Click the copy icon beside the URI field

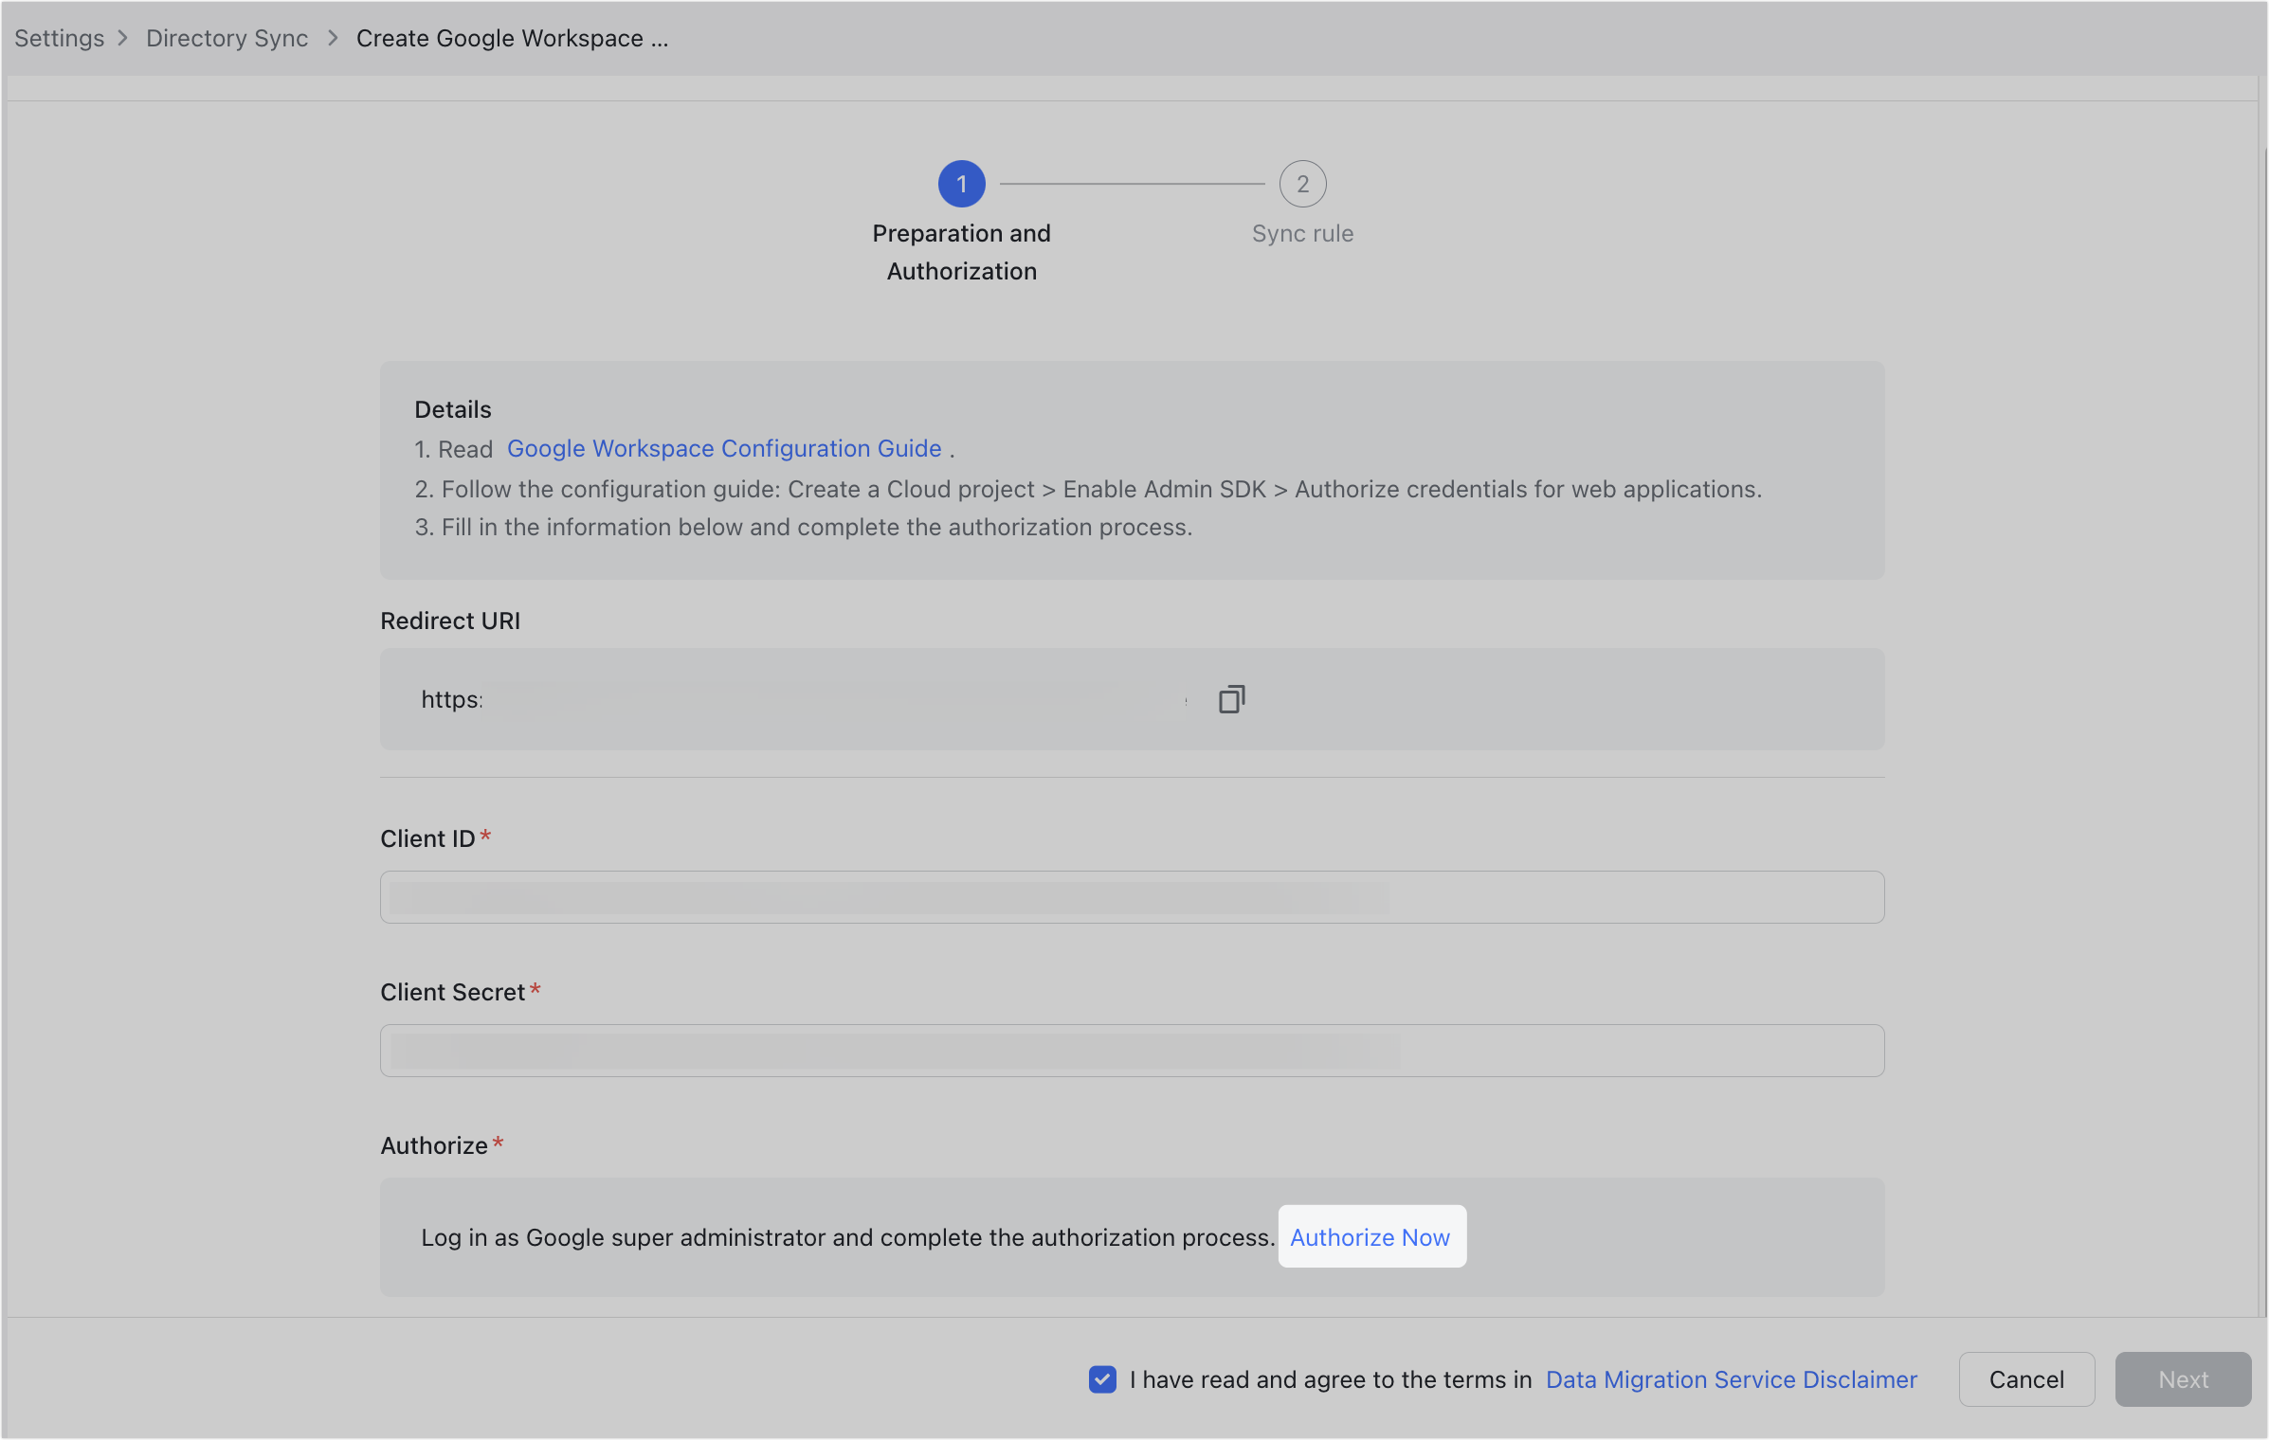[x=1230, y=698]
